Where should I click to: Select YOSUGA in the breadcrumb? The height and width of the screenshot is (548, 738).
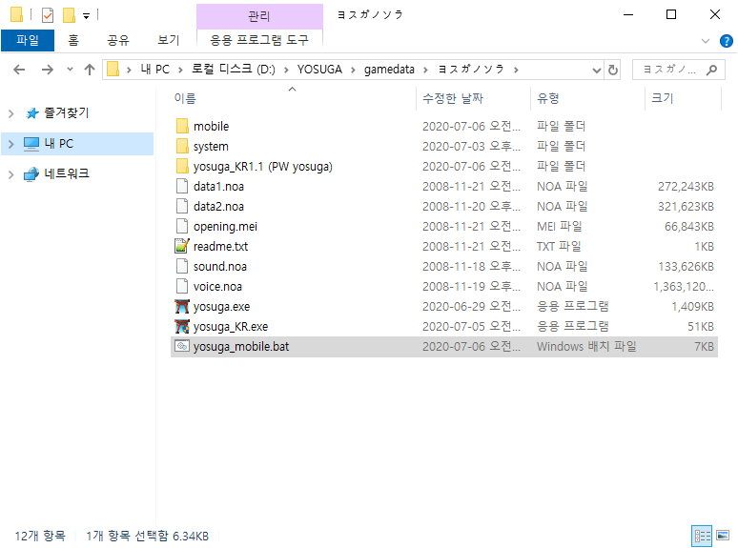319,70
